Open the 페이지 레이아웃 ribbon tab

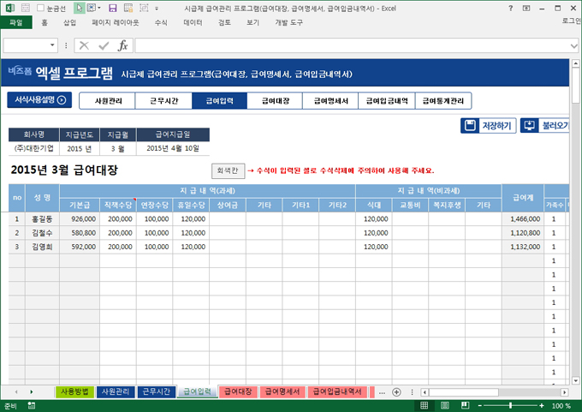[x=116, y=22]
